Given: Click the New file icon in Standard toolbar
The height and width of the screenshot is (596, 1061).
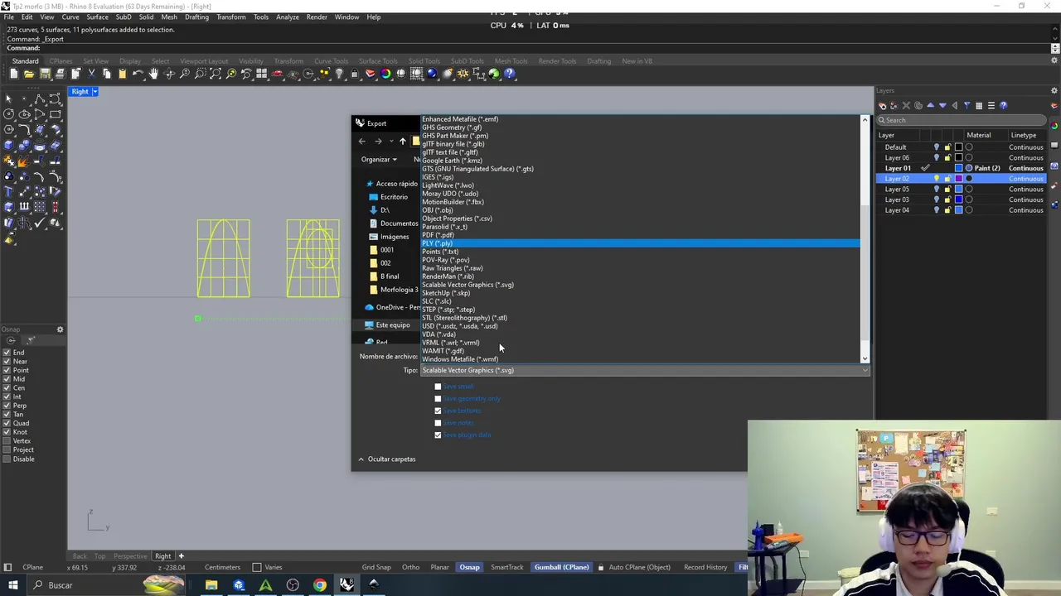Looking at the screenshot, I should pos(14,74).
